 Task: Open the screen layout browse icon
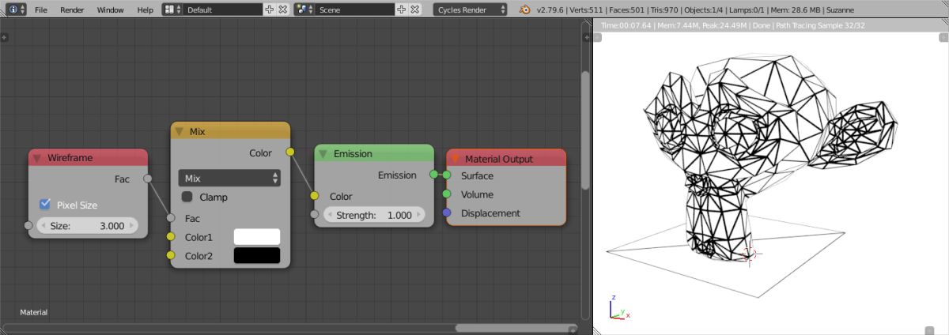172,9
